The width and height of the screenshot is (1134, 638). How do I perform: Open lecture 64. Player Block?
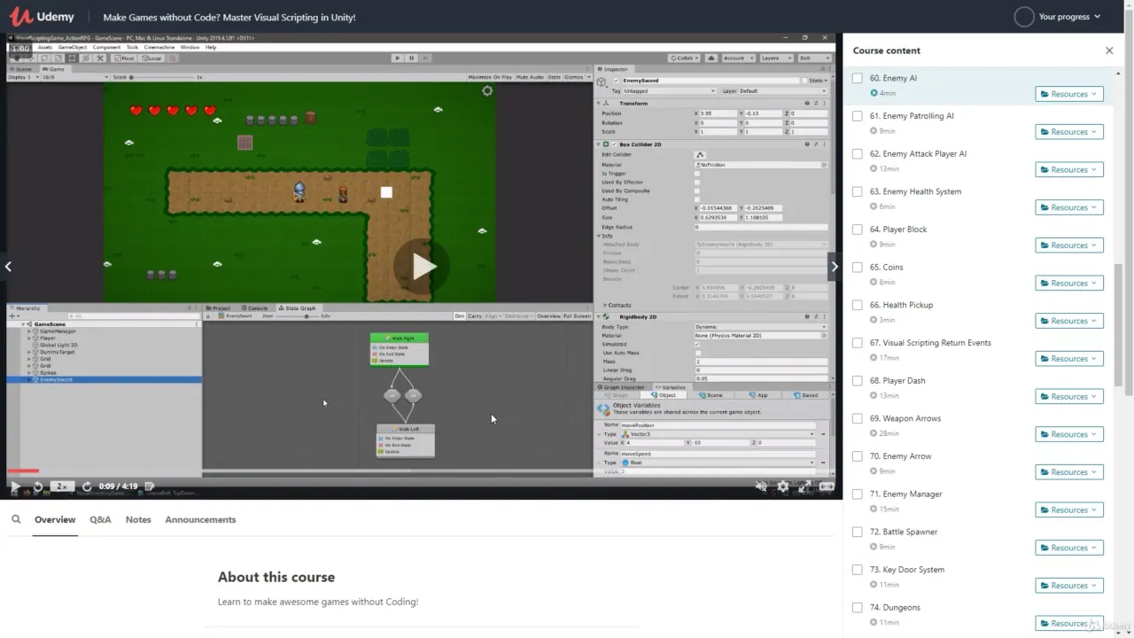(898, 230)
